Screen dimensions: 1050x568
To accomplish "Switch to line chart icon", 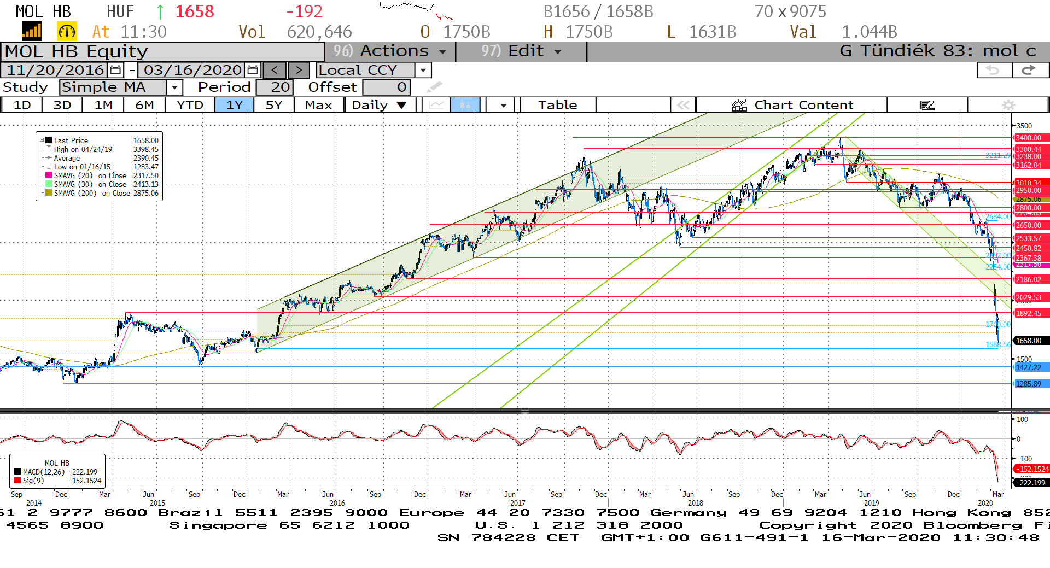I will point(436,105).
